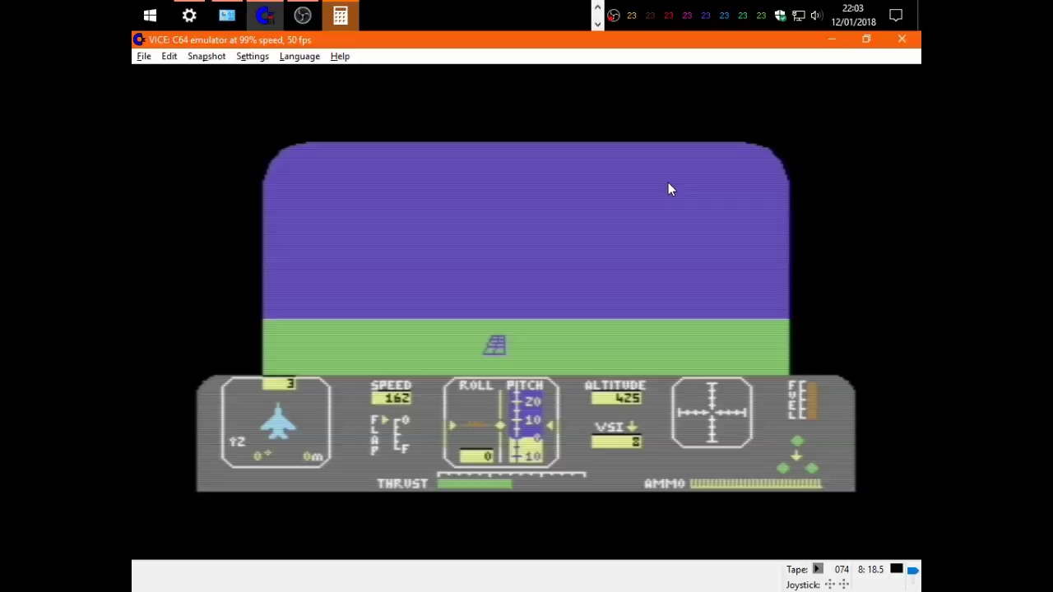Restore down the VICE window
Screen dimensions: 1053x592
866,39
